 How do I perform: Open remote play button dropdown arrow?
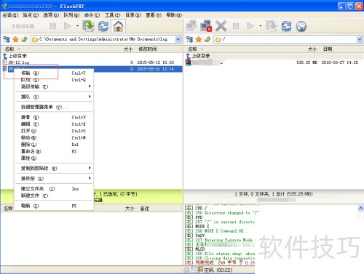[261, 26]
